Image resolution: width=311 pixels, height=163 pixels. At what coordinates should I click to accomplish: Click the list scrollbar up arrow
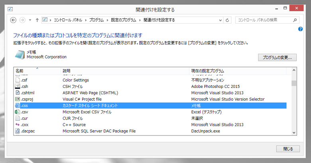click(x=294, y=70)
